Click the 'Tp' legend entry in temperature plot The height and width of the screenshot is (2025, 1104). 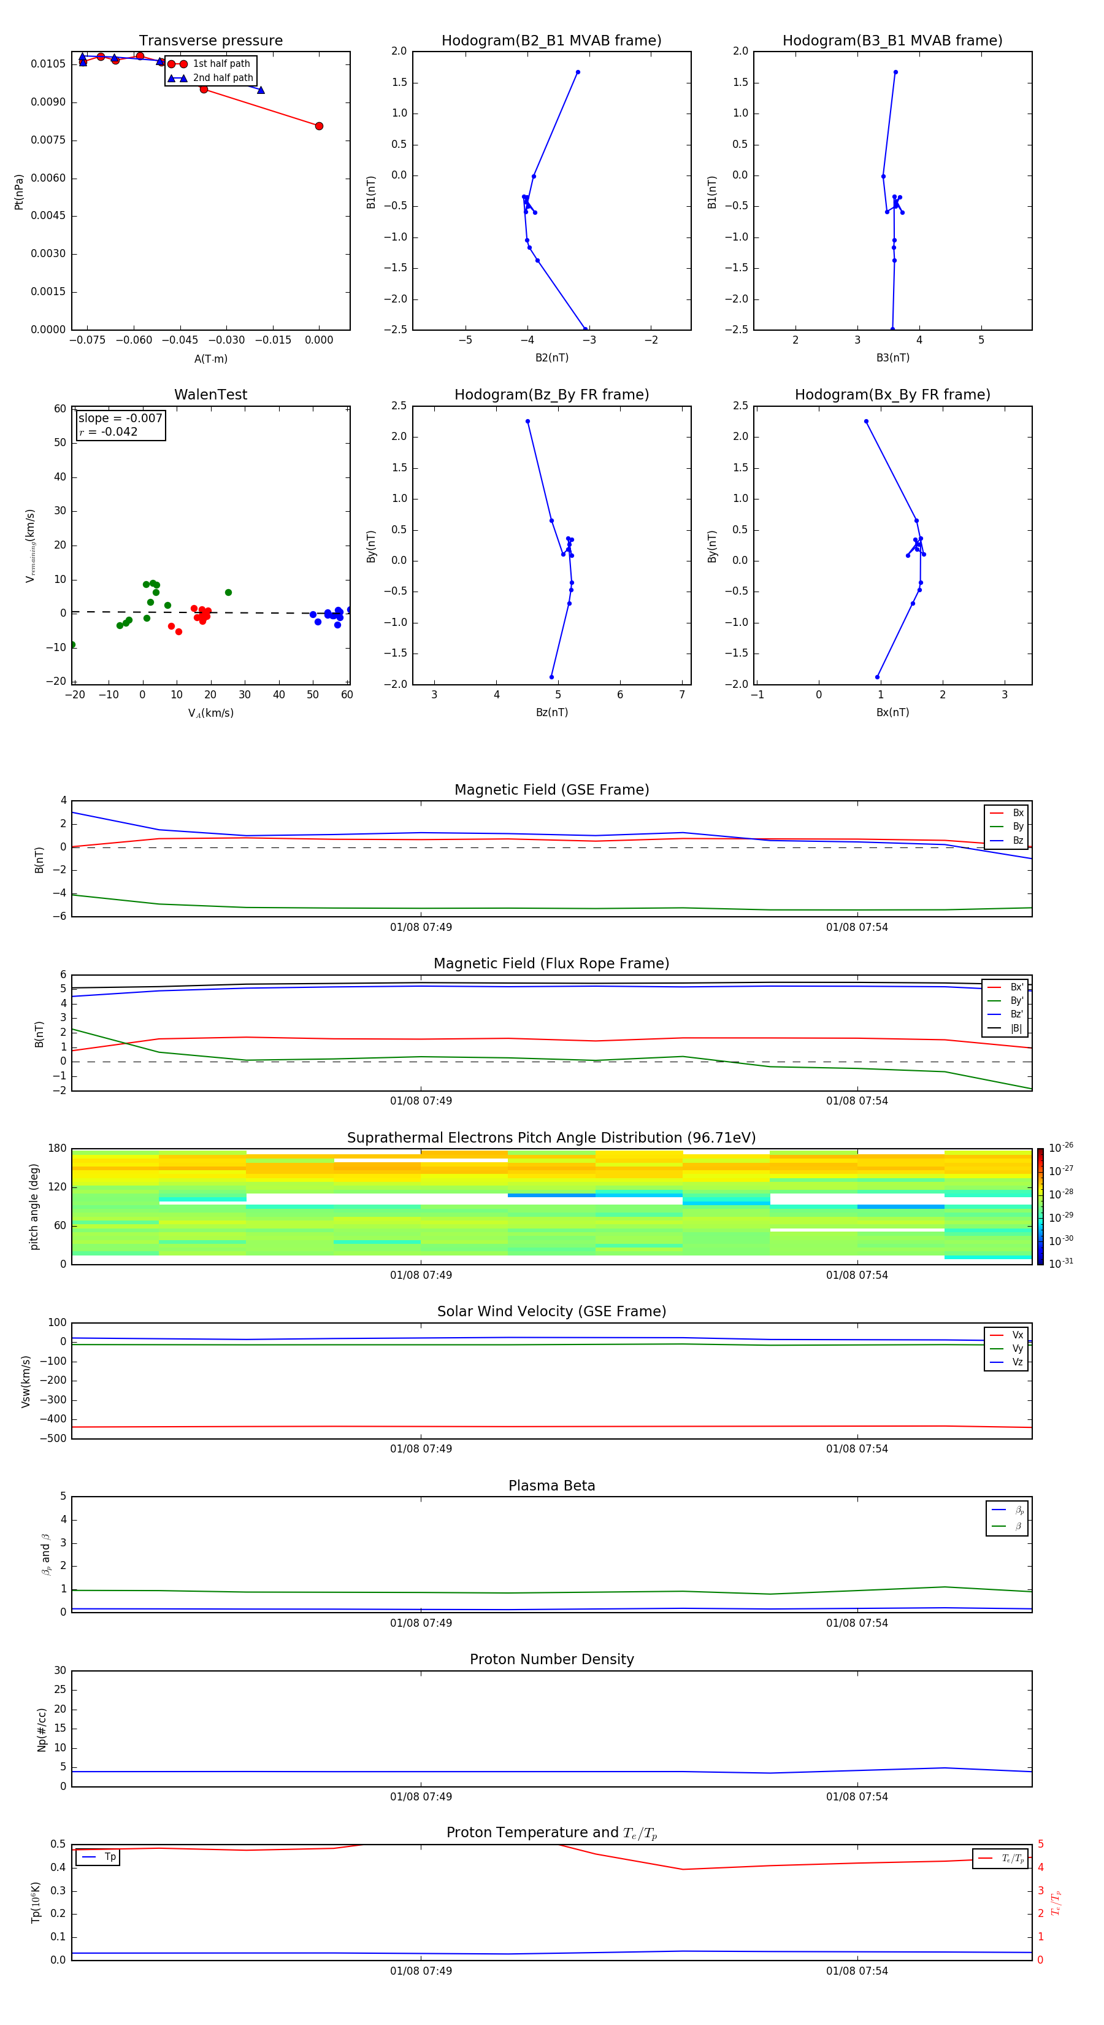click(x=98, y=1857)
